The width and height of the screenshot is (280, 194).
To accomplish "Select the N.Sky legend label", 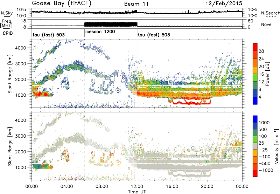I will click(x=7, y=13).
